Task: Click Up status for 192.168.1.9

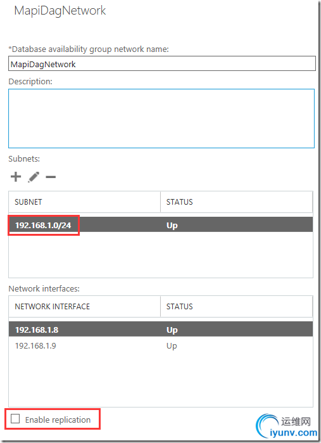Action: [x=172, y=346]
